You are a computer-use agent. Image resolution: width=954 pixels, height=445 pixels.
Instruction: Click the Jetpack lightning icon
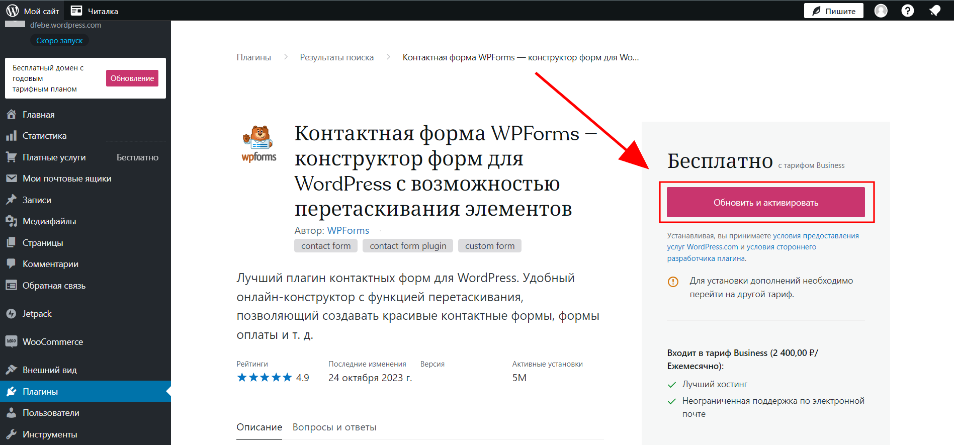pyautogui.click(x=11, y=314)
